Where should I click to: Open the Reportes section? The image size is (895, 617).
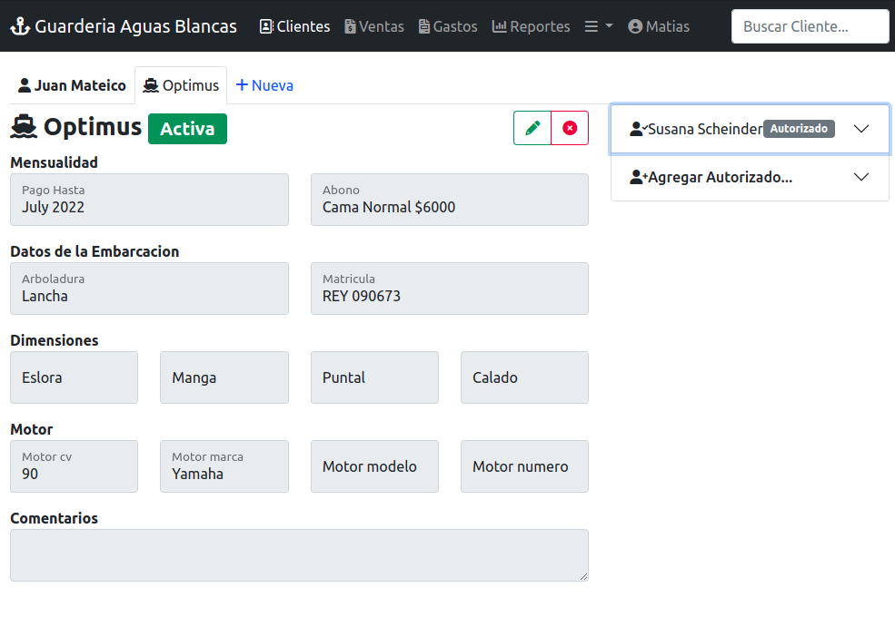531,26
